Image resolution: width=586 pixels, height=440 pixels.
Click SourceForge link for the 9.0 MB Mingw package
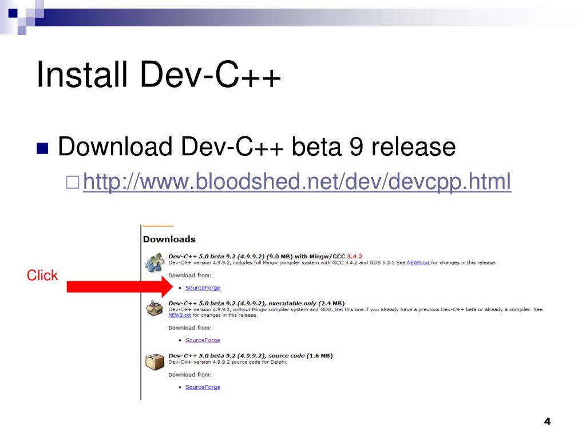(x=203, y=288)
